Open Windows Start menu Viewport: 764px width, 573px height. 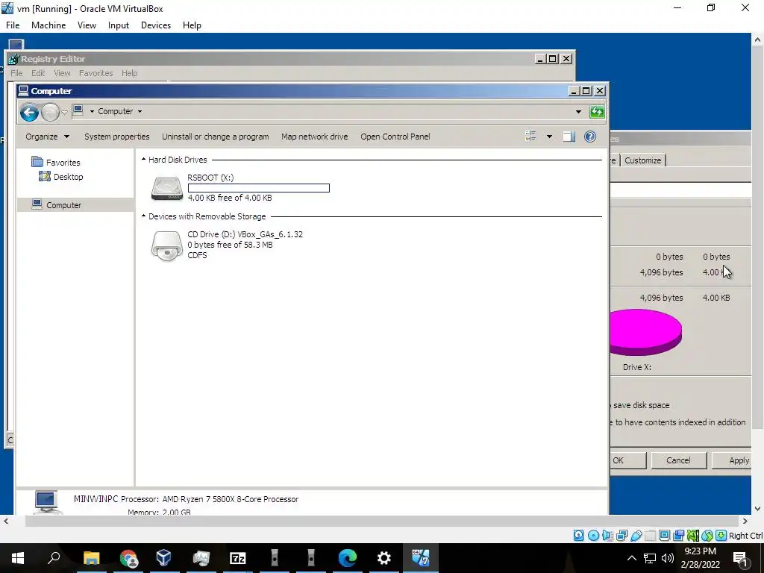pos(18,558)
